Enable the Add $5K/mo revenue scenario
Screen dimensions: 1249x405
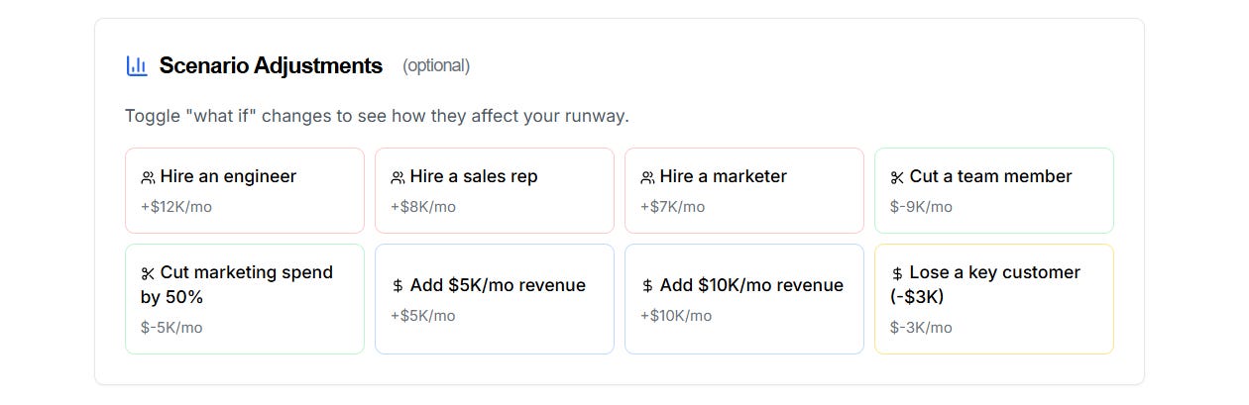pyautogui.click(x=495, y=299)
